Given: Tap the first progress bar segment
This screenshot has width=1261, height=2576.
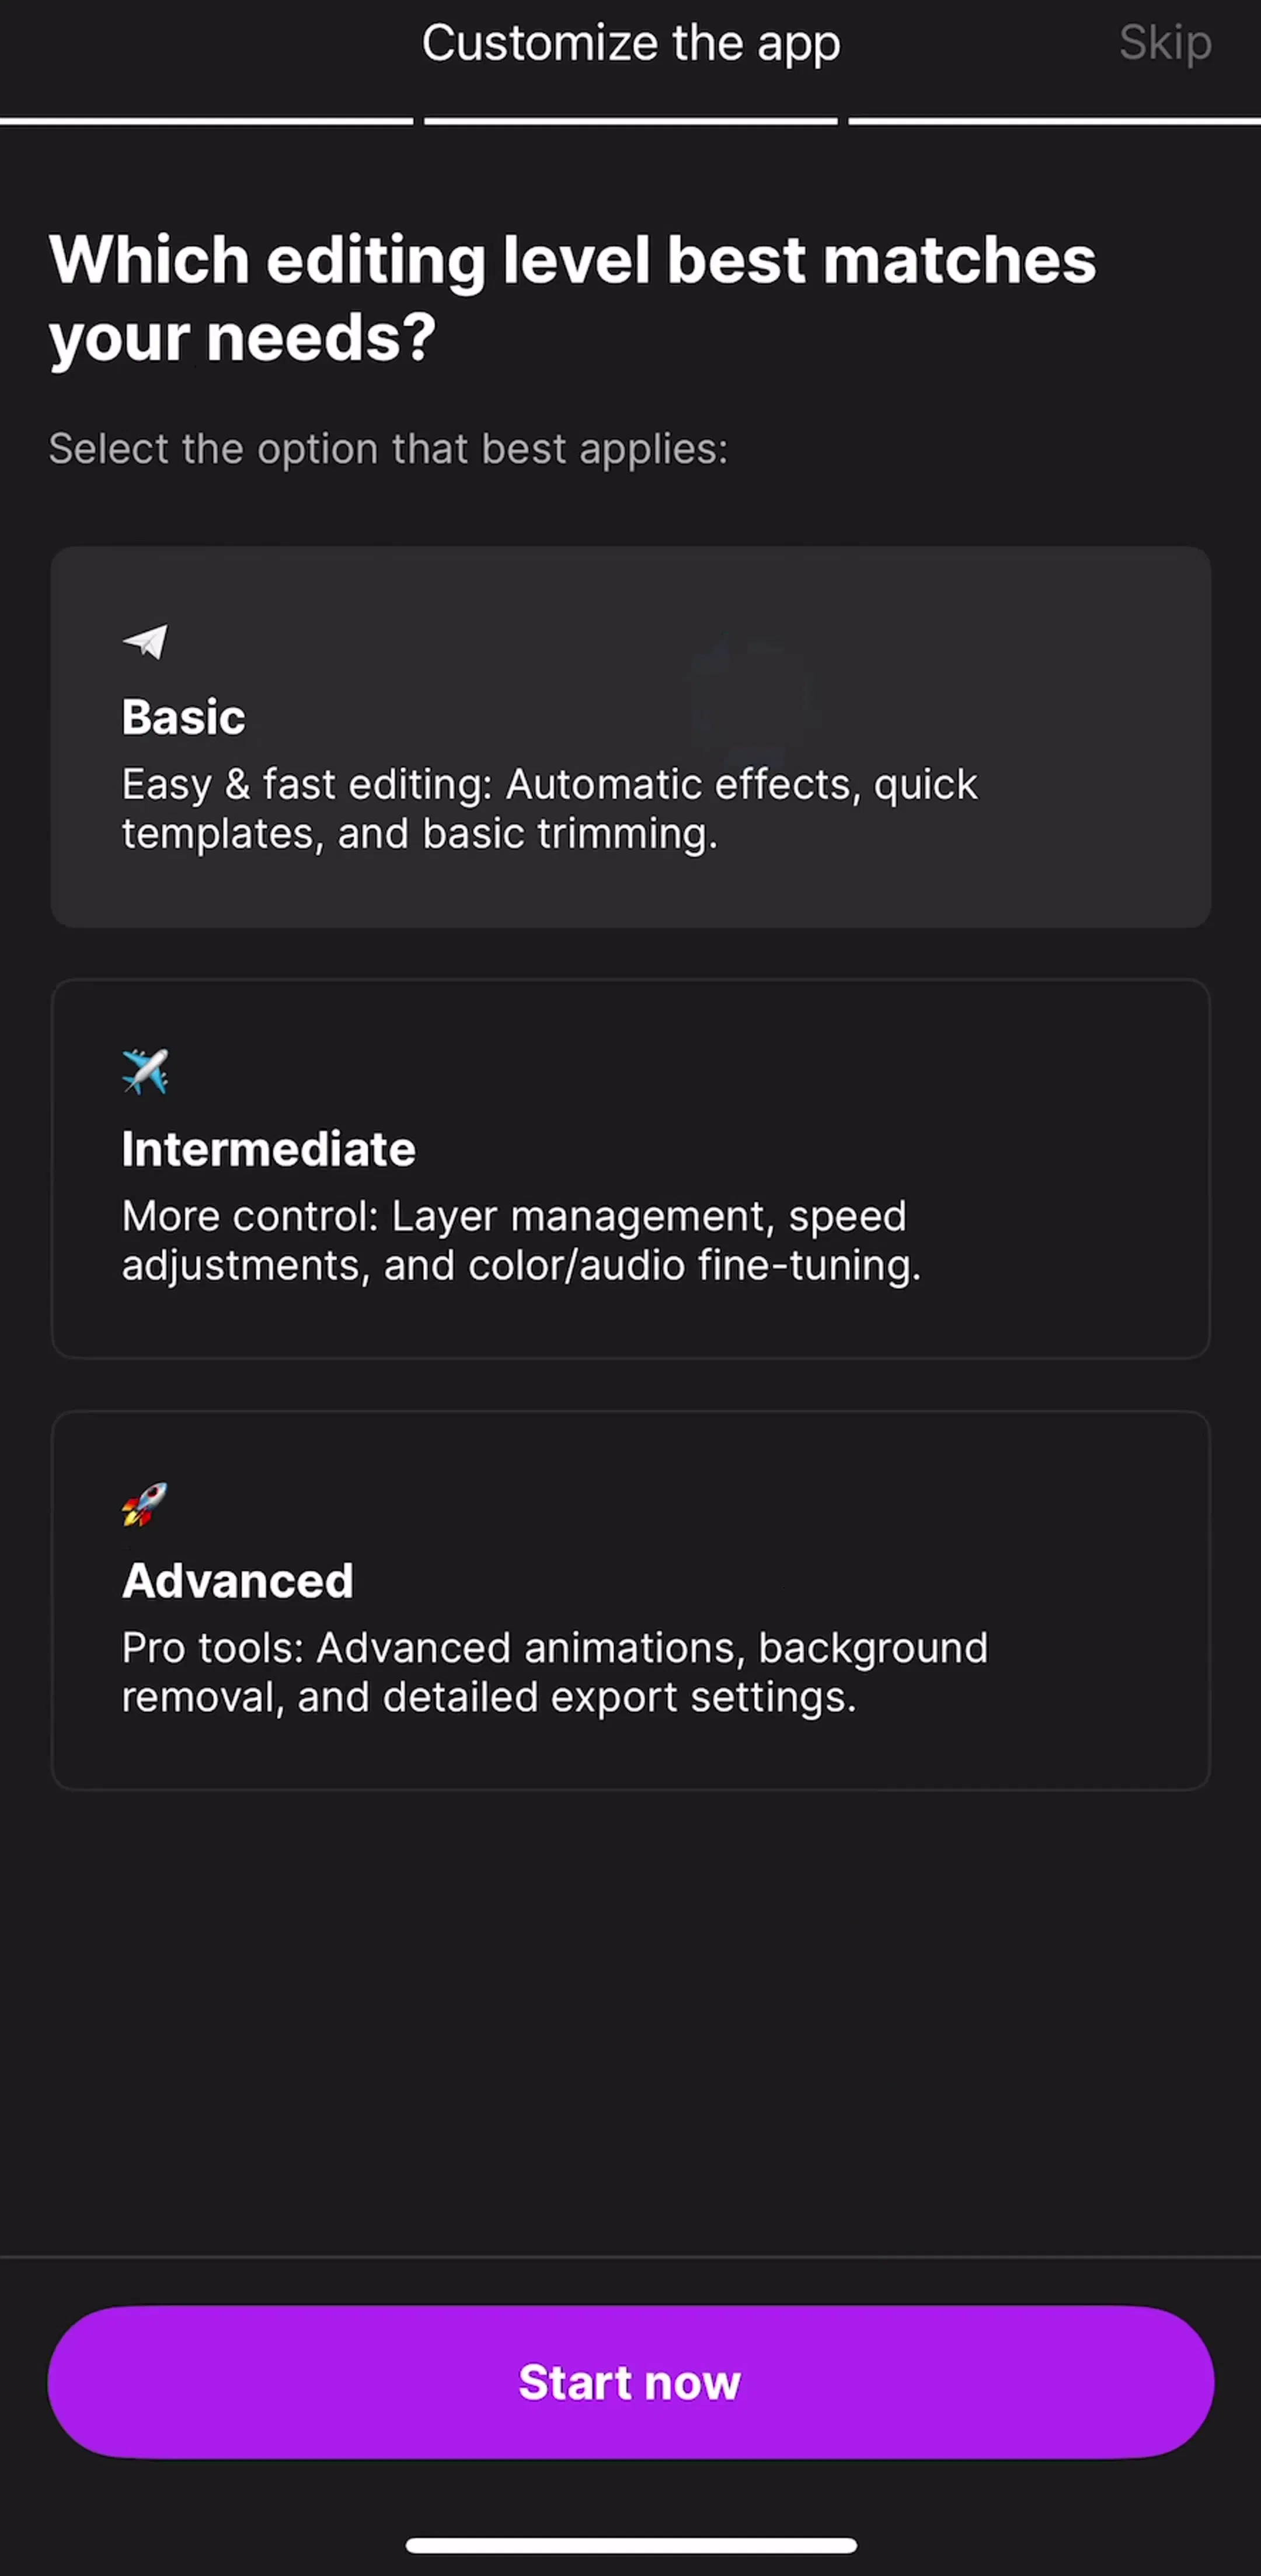Looking at the screenshot, I should click(206, 121).
